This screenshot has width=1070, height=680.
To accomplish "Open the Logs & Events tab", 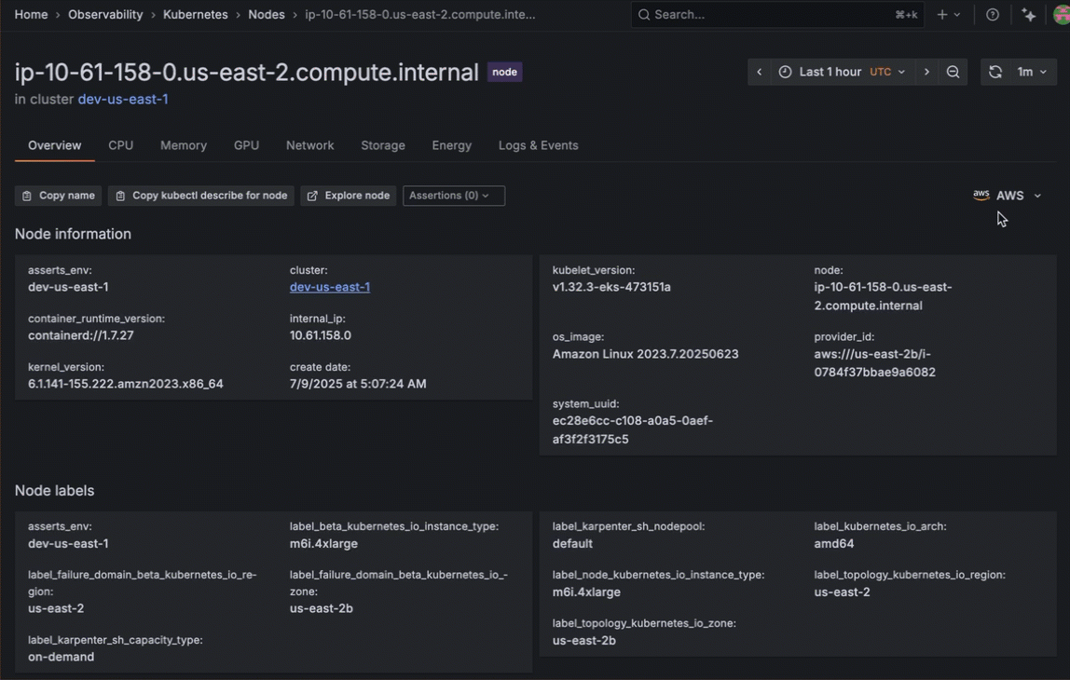I will 538,145.
